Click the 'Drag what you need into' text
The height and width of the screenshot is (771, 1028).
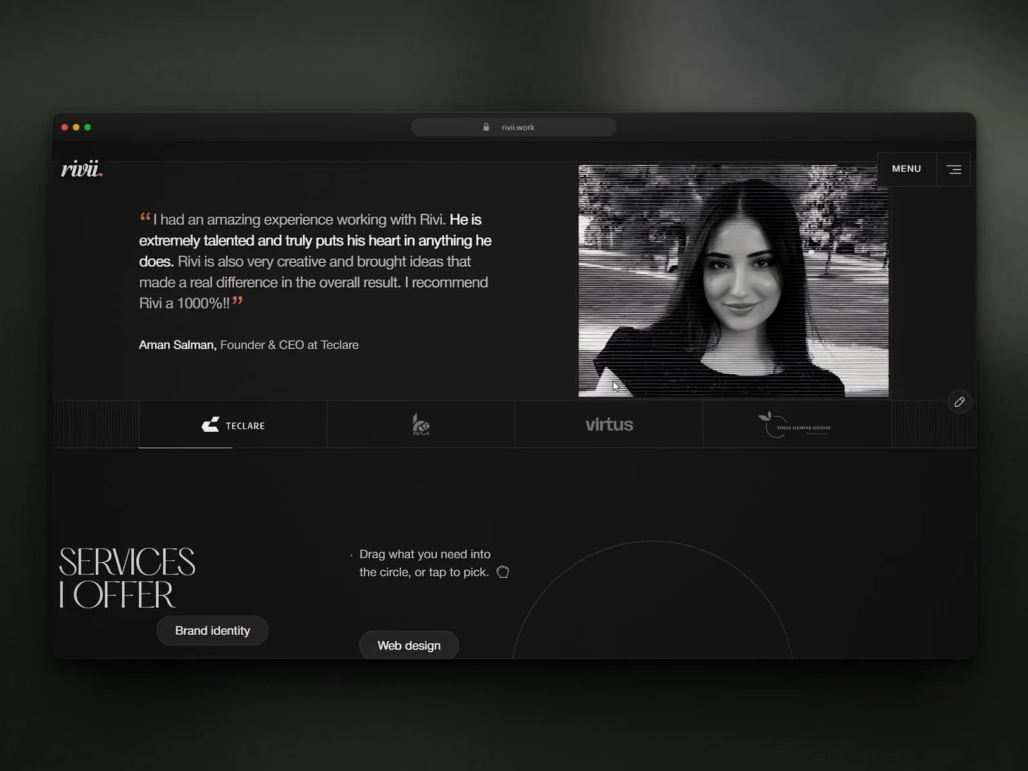tap(425, 554)
